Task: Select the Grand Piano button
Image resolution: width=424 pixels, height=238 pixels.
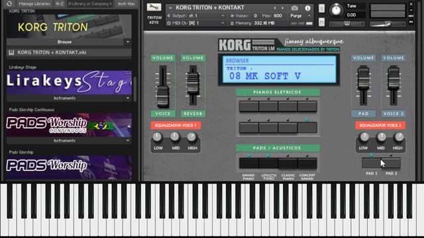Action: tap(249, 163)
